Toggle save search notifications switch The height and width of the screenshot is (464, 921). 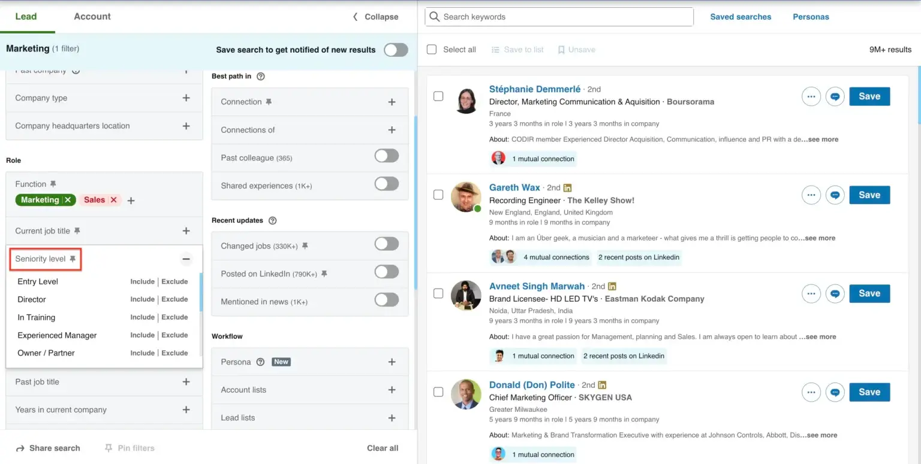[396, 50]
